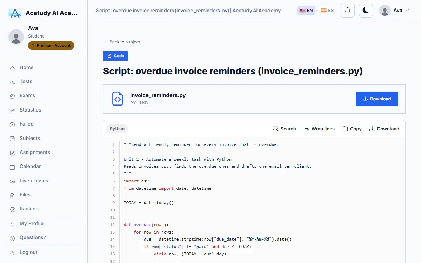Viewport: 421px width, 263px height.
Task: Click the Exams chip icon
Action: coord(12,96)
